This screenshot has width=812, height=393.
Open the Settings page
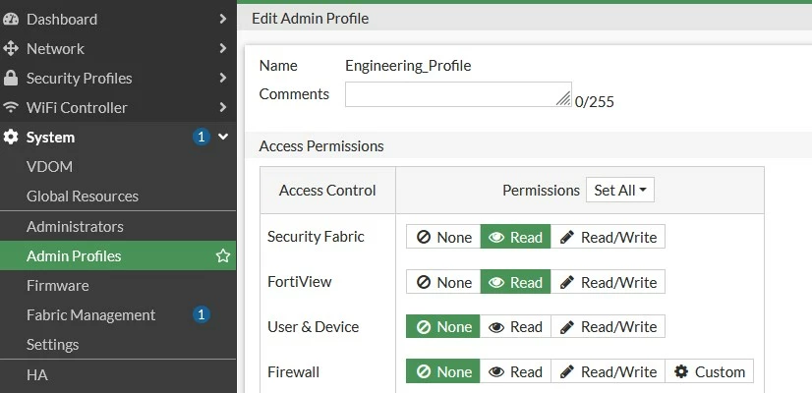(118, 344)
